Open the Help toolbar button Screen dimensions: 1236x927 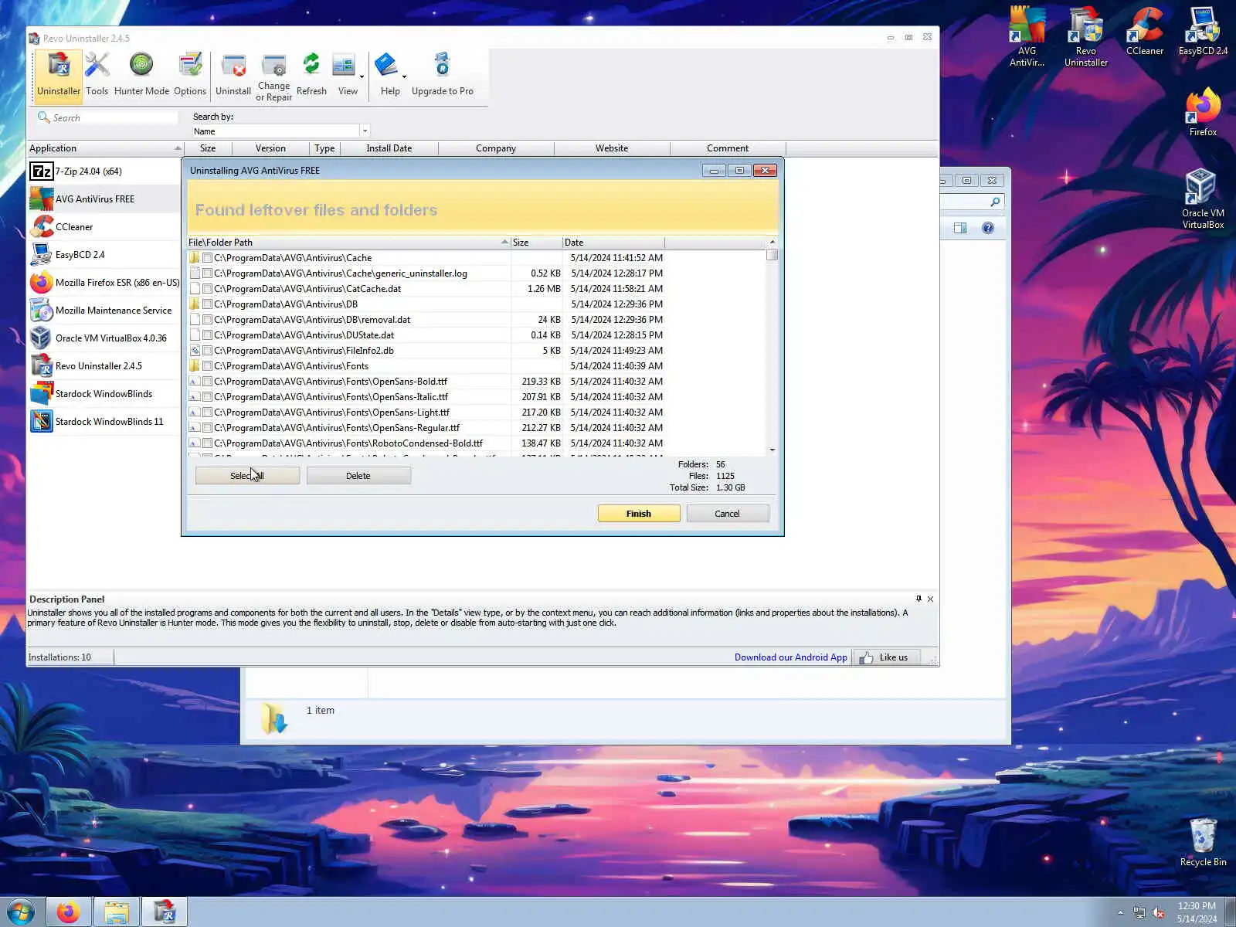[x=389, y=74]
